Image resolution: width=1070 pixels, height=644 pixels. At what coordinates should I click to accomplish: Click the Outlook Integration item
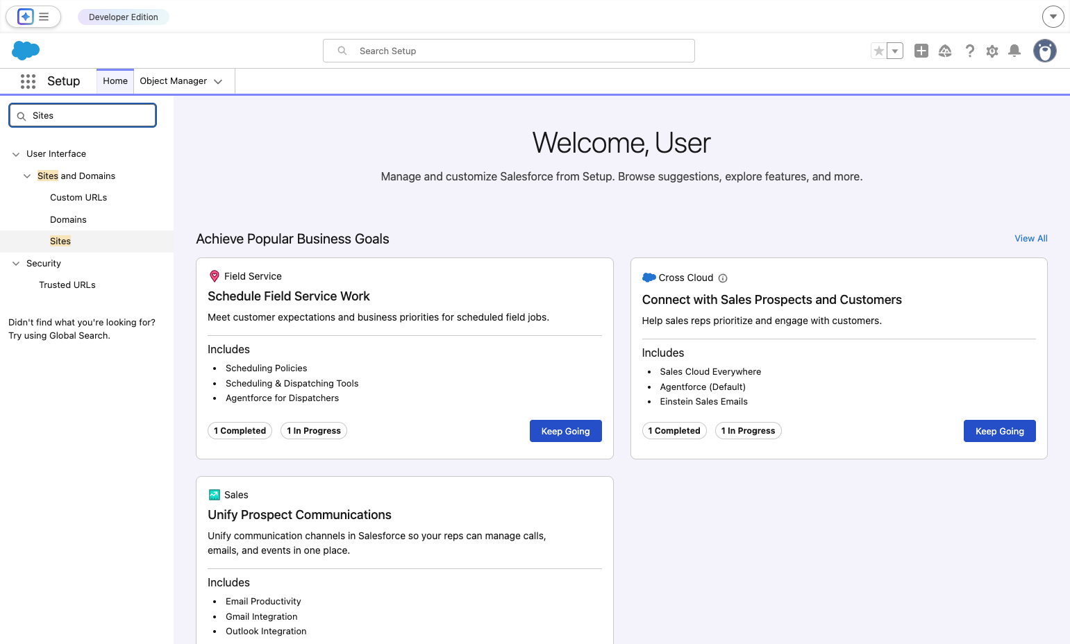[266, 632]
